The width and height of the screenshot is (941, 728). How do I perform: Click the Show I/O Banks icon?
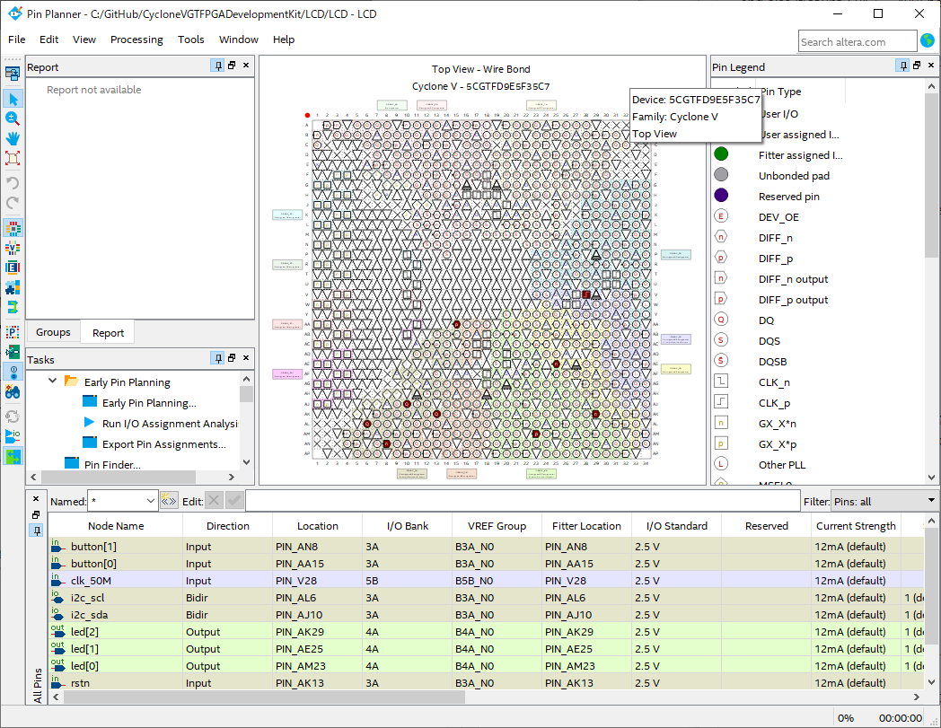point(13,228)
